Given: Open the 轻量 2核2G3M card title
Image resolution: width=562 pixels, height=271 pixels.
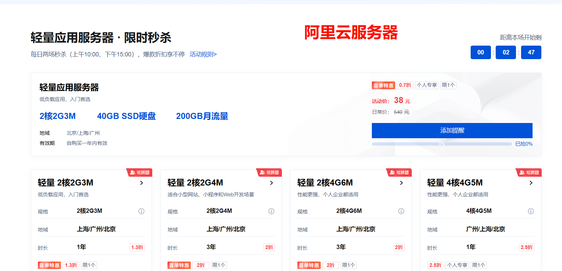Looking at the screenshot, I should (x=66, y=183).
